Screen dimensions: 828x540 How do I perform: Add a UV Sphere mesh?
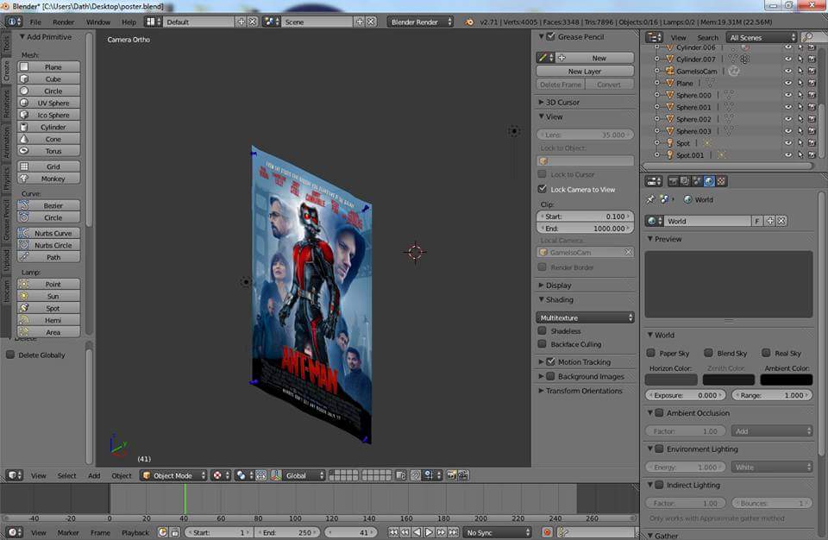(x=48, y=103)
